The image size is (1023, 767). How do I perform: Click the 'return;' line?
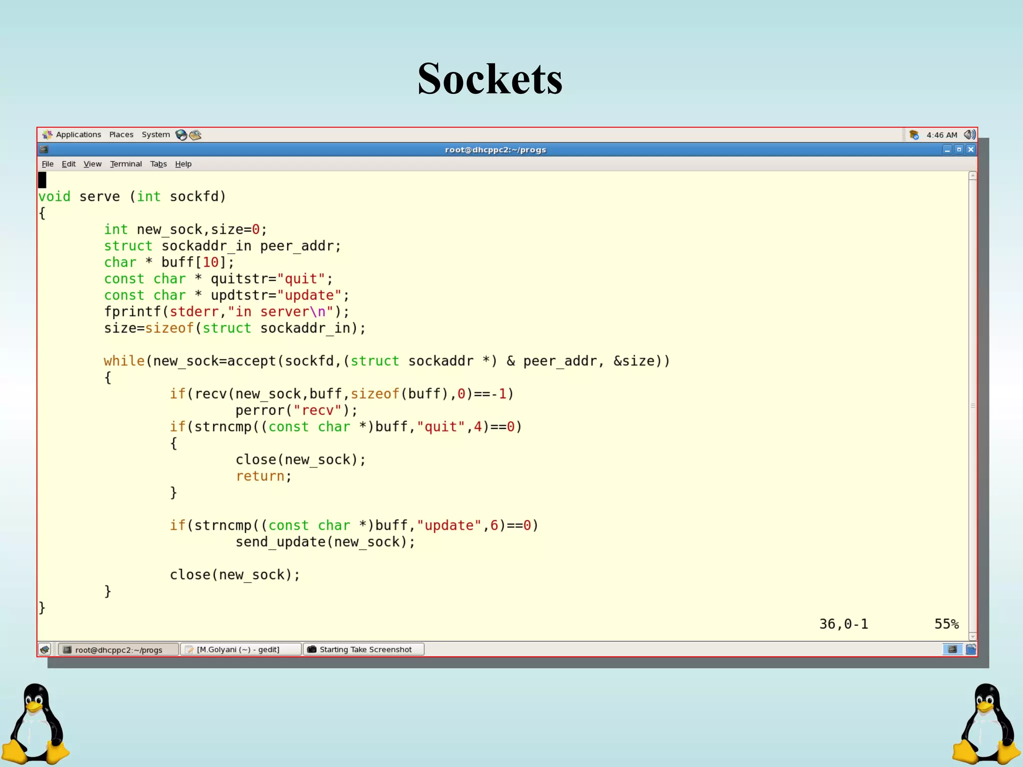pos(264,476)
